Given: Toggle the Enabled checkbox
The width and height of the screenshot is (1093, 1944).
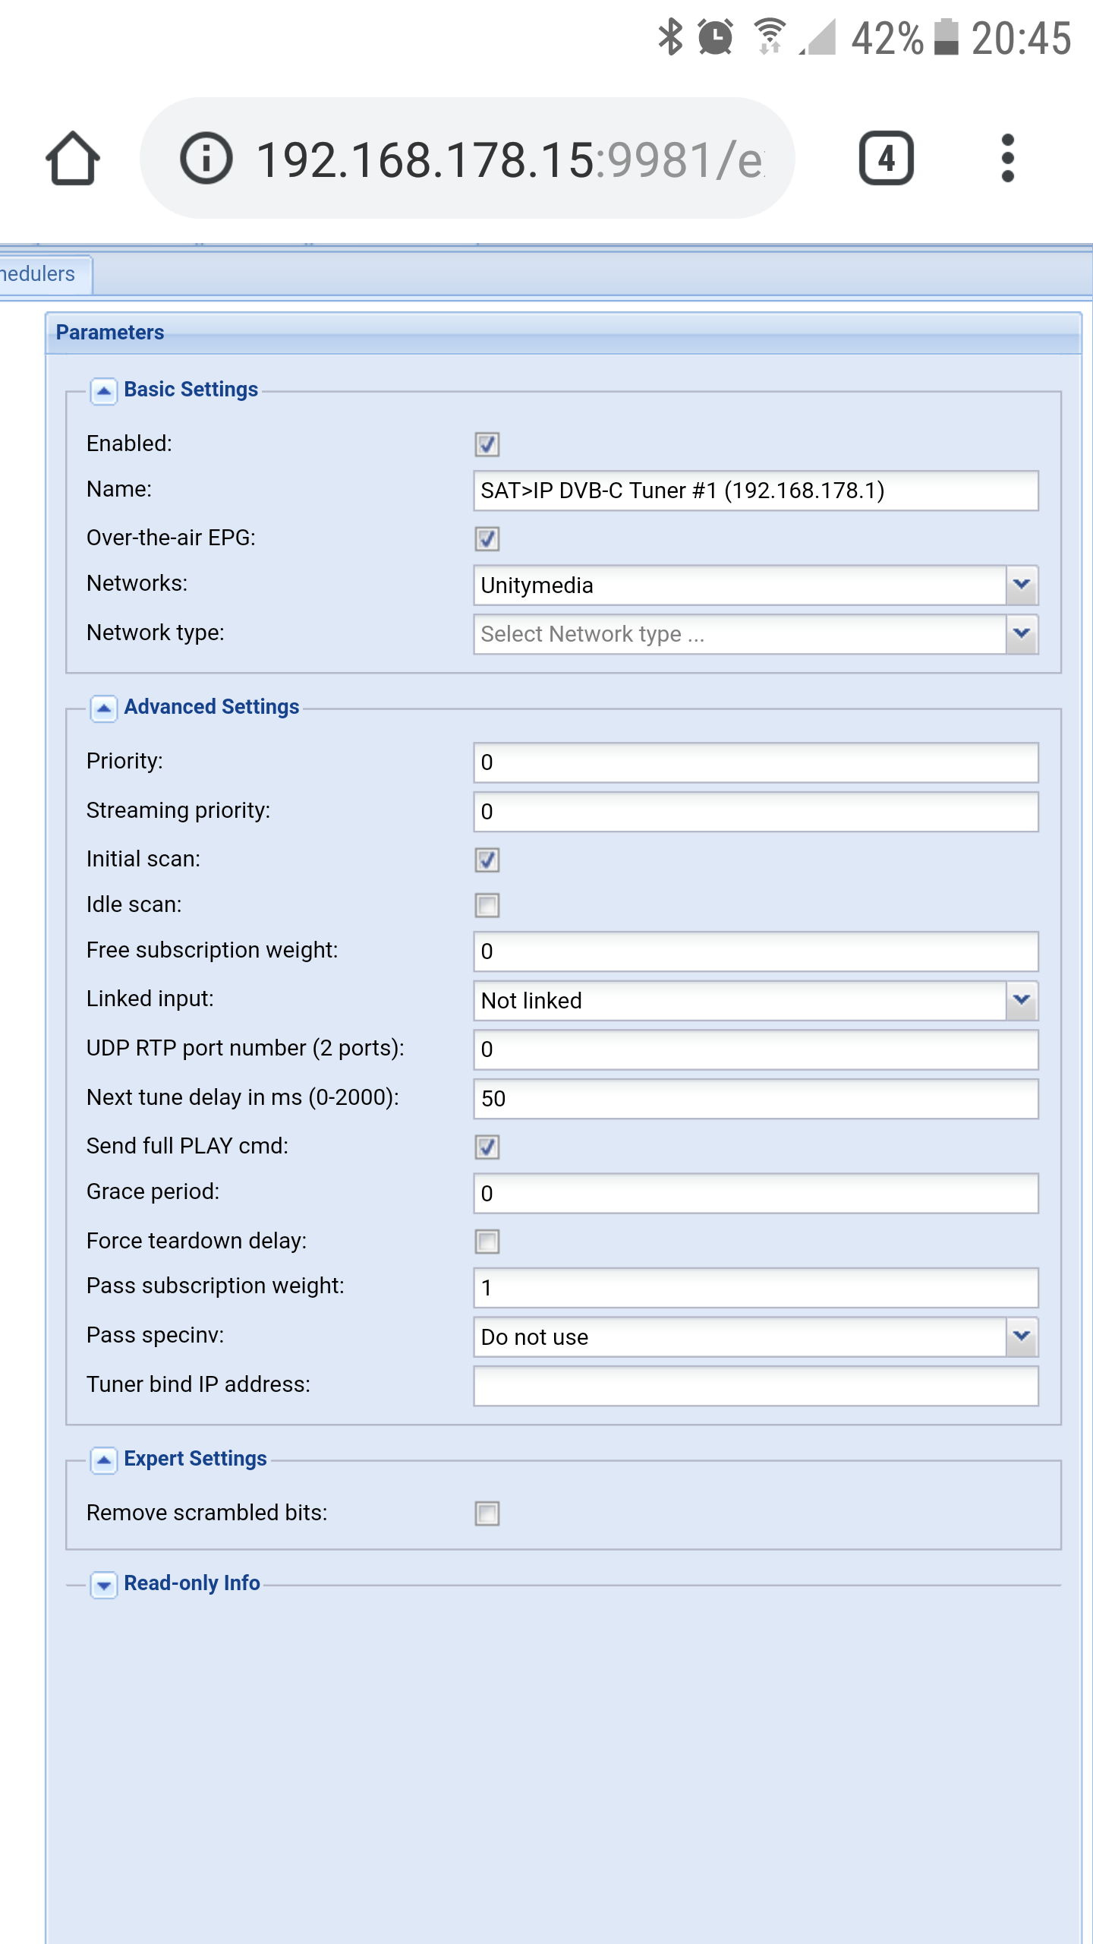Looking at the screenshot, I should (x=487, y=444).
